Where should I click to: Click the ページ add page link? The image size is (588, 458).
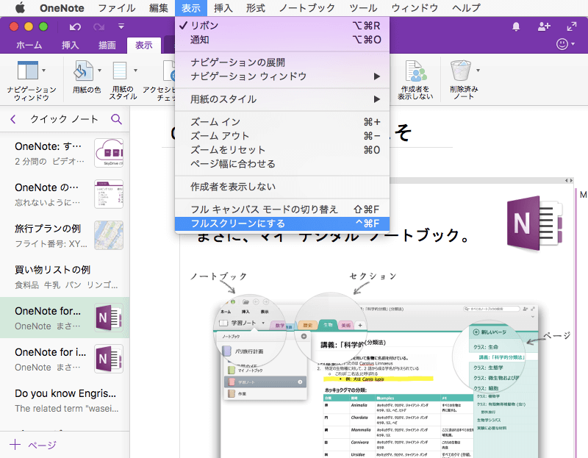tap(42, 445)
